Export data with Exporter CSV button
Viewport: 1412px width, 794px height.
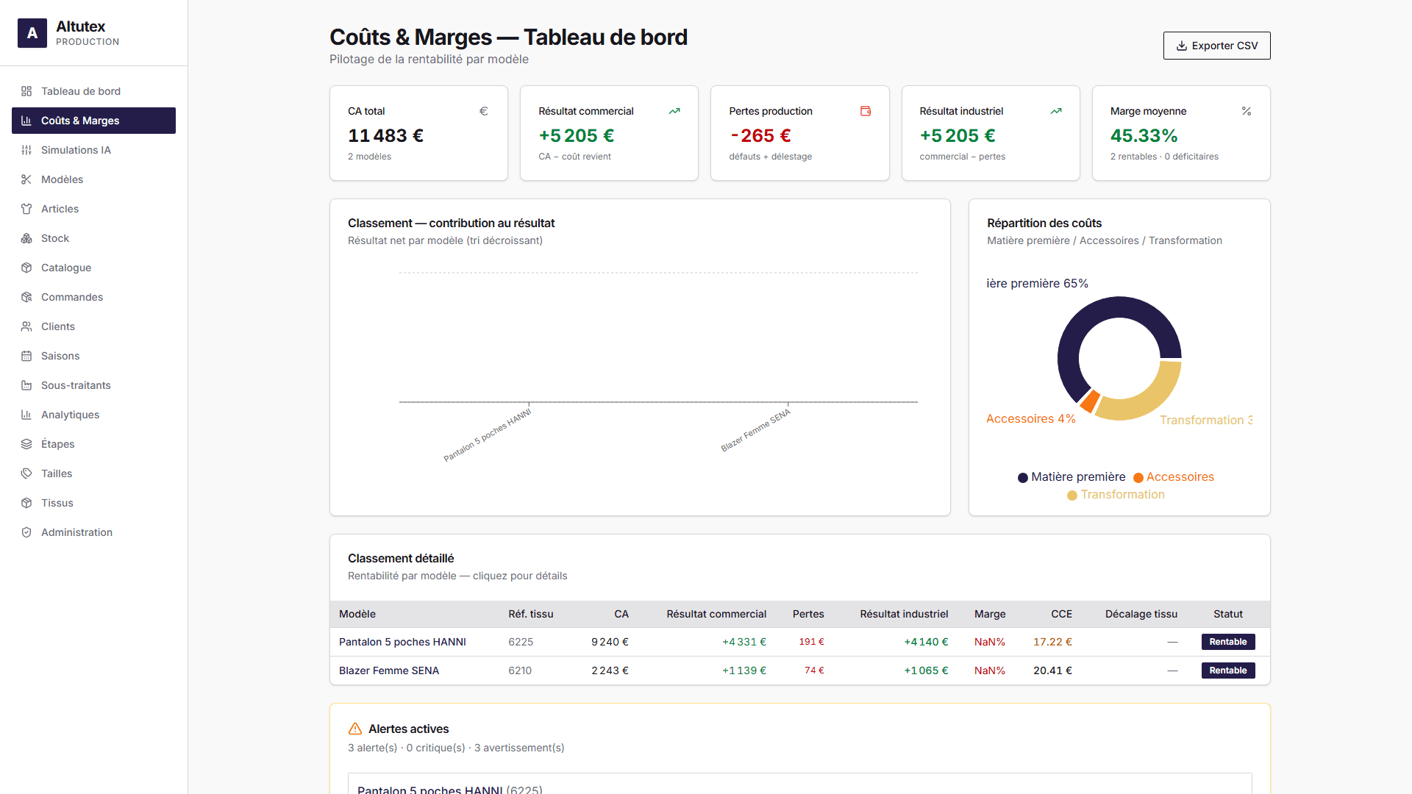pos(1216,46)
